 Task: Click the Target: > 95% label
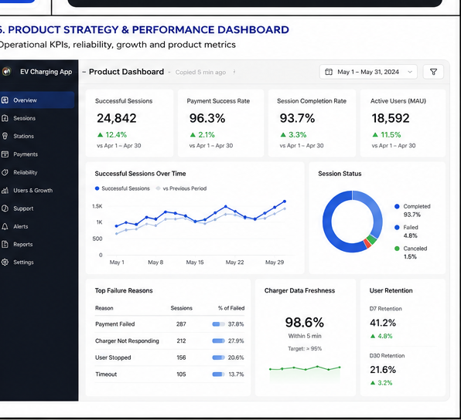(x=305, y=349)
